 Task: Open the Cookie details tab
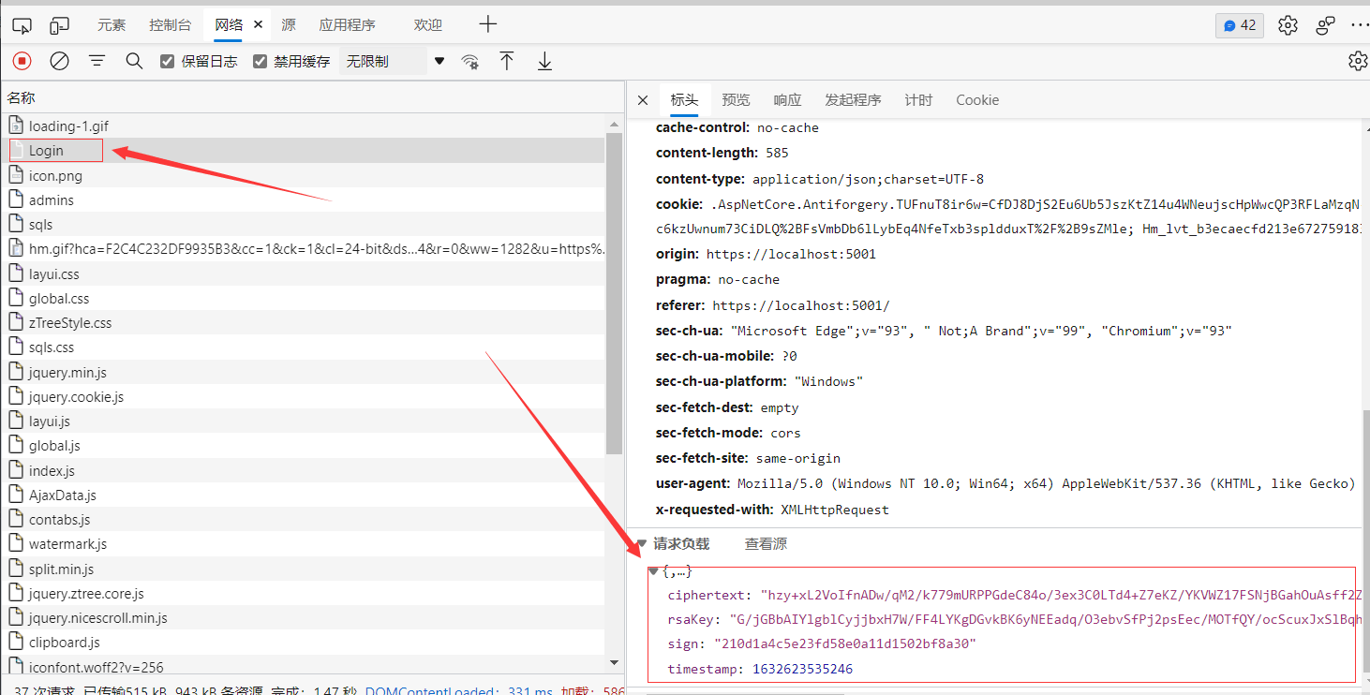pos(977,100)
